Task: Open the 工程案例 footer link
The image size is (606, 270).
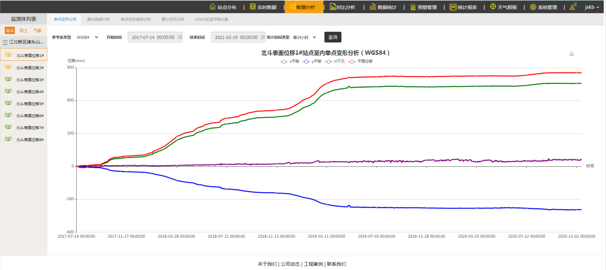Action: point(313,264)
